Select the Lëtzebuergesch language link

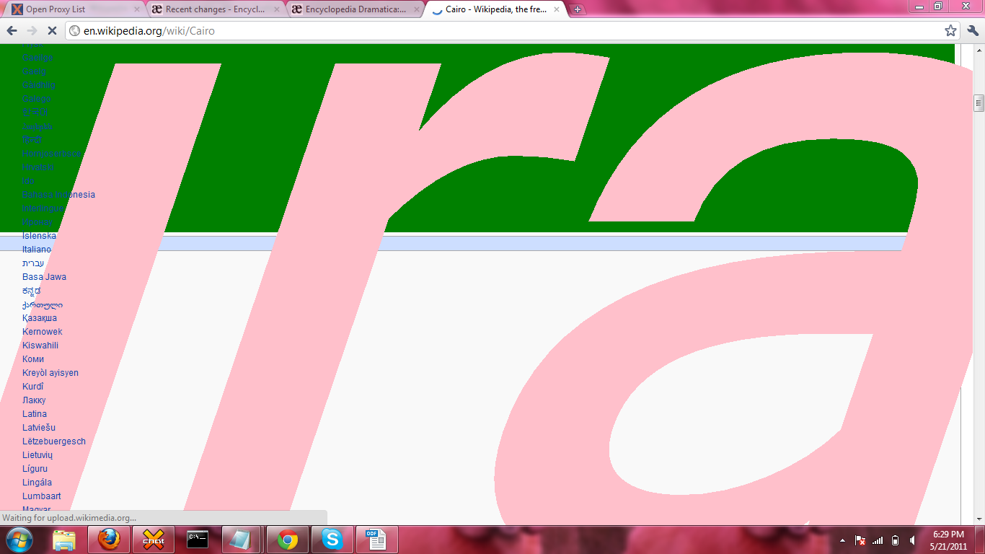click(54, 441)
